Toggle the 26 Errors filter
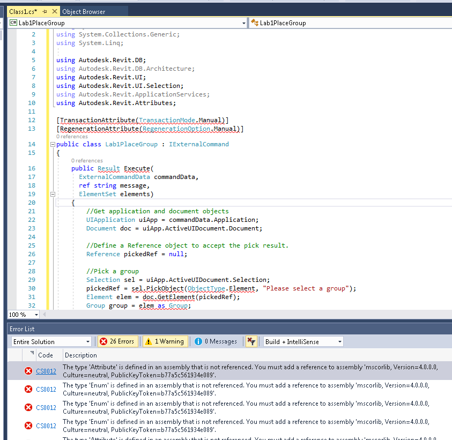 (117, 341)
